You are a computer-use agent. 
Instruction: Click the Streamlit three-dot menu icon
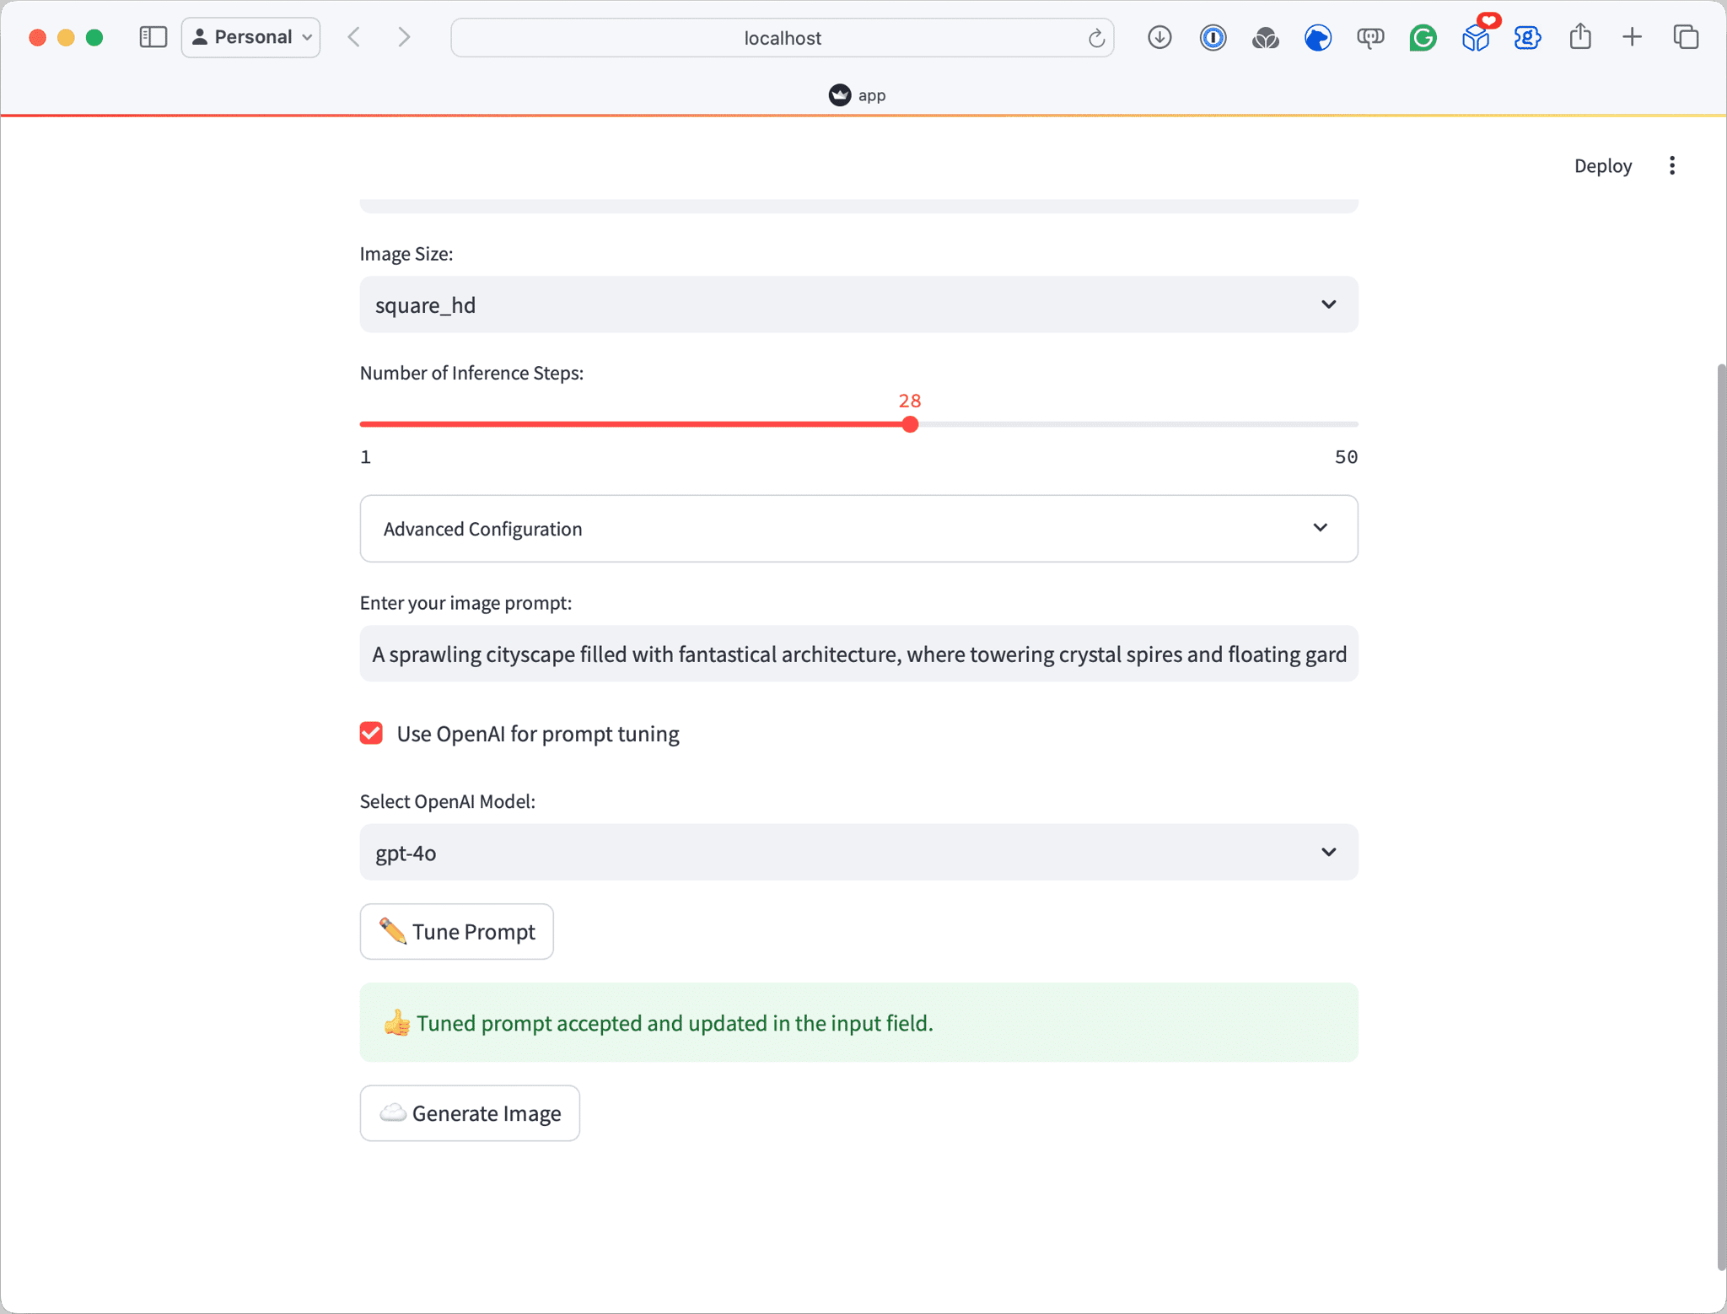tap(1672, 165)
